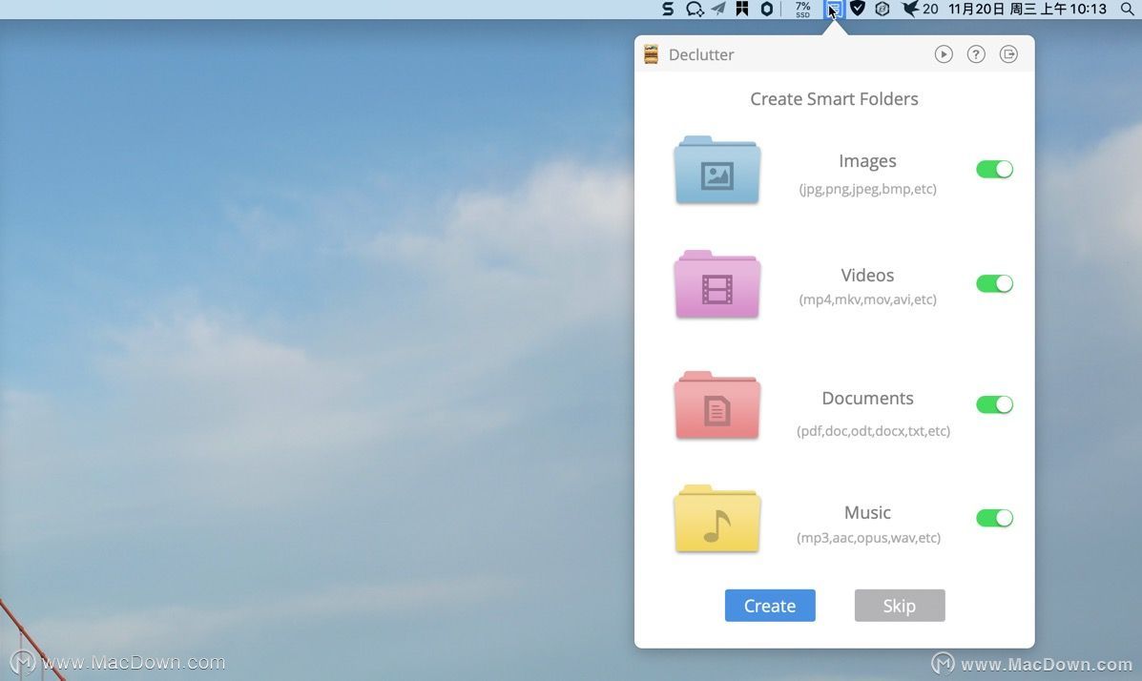Click the 'Declutter' title text
The width and height of the screenshot is (1142, 681).
[701, 54]
